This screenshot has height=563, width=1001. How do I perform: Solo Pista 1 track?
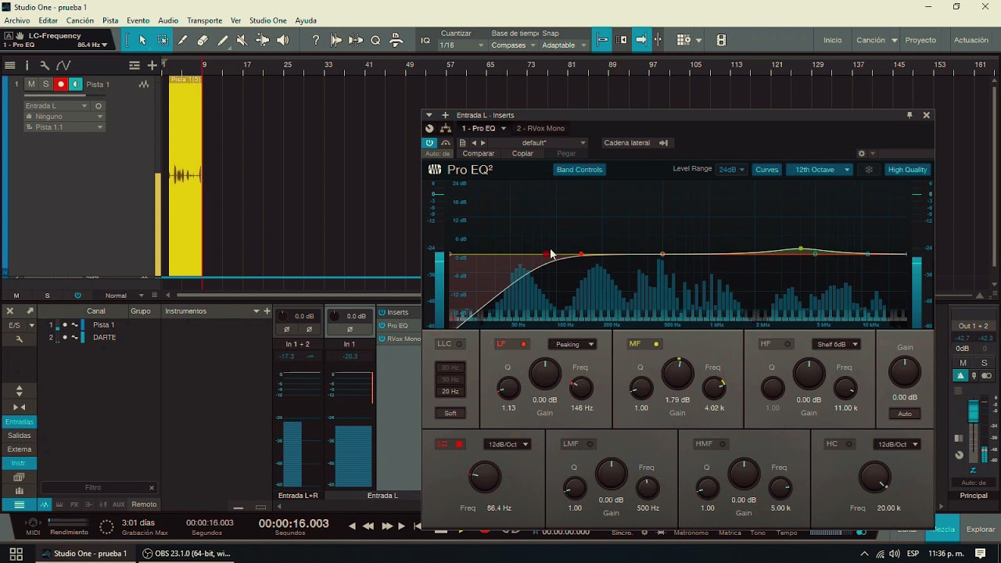[45, 84]
